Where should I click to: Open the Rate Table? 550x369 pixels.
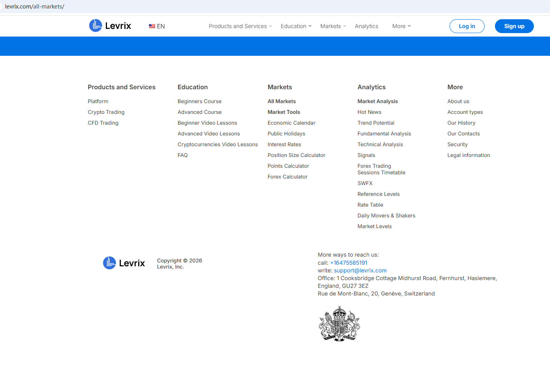[x=371, y=205]
